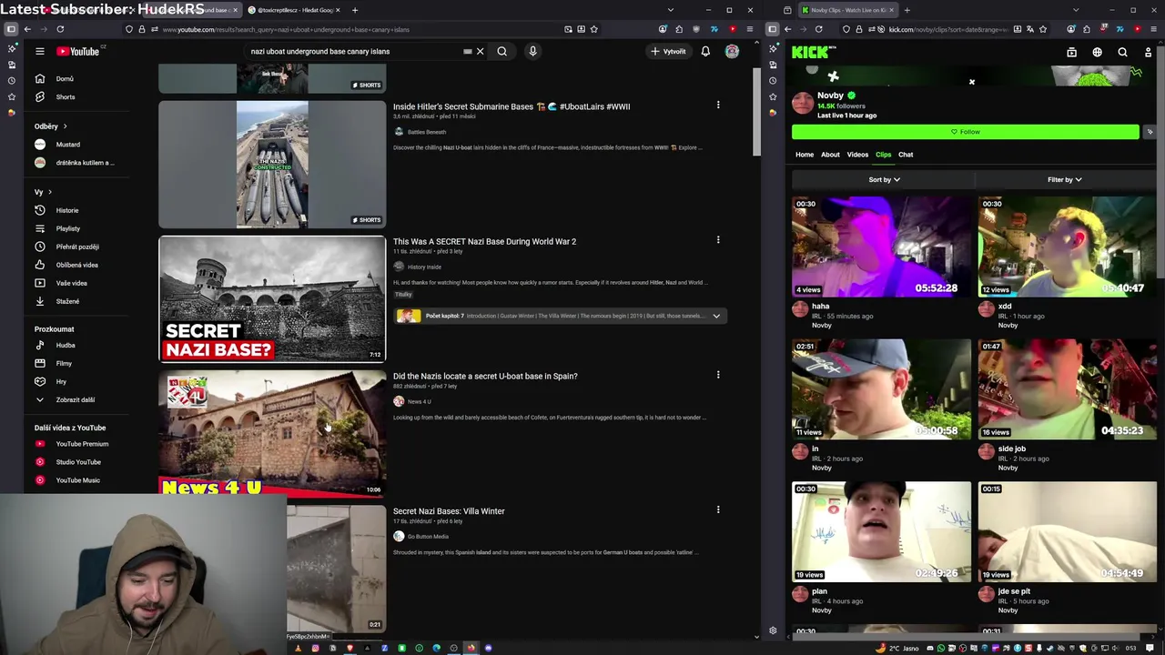This screenshot has height=655, width=1165.
Task: Open SECRET NAZI BASE thumbnail video
Action: point(272,299)
